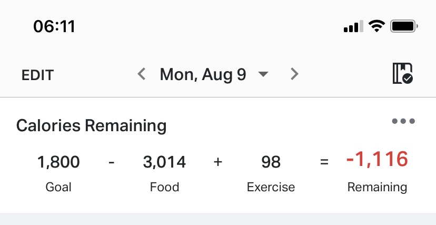Tap the complete diary notebook icon
436x225 pixels.
[x=402, y=74]
